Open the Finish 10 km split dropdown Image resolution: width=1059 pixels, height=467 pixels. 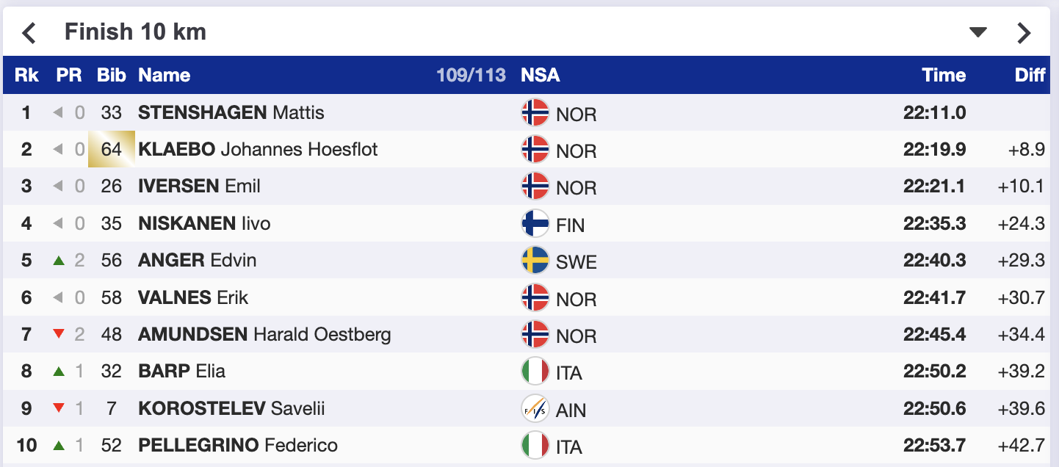coord(978,32)
